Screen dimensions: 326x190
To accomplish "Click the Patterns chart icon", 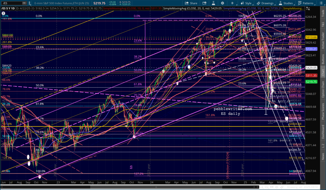I will tap(300, 3).
